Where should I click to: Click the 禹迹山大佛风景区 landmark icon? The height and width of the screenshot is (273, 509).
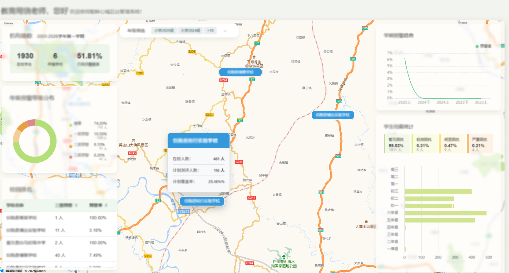pyautogui.click(x=133, y=140)
